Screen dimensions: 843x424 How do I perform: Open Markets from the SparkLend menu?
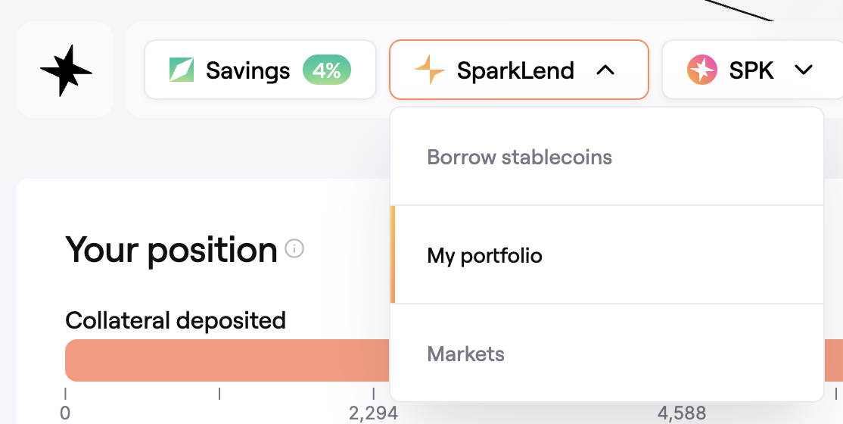pyautogui.click(x=466, y=354)
